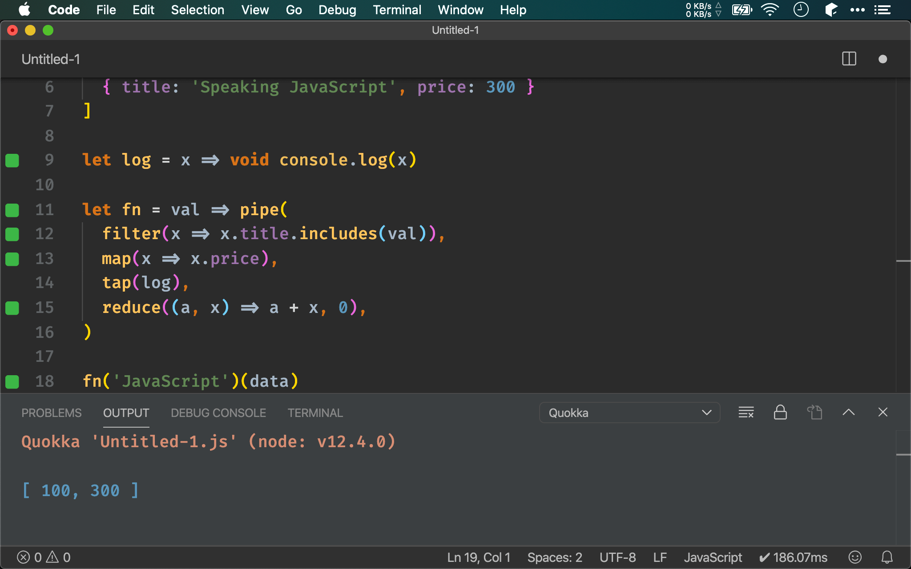Image resolution: width=911 pixels, height=569 pixels.
Task: Change language mode from JavaScript
Action: tap(713, 557)
